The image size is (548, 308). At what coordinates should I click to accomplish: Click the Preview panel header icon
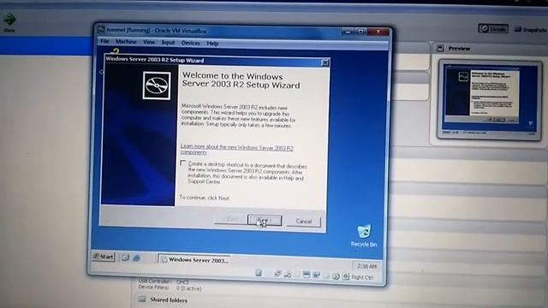[440, 48]
